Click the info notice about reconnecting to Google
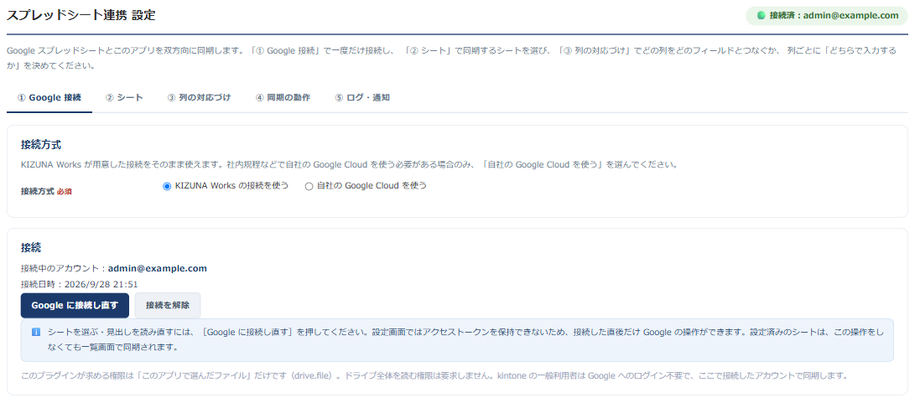 457,340
